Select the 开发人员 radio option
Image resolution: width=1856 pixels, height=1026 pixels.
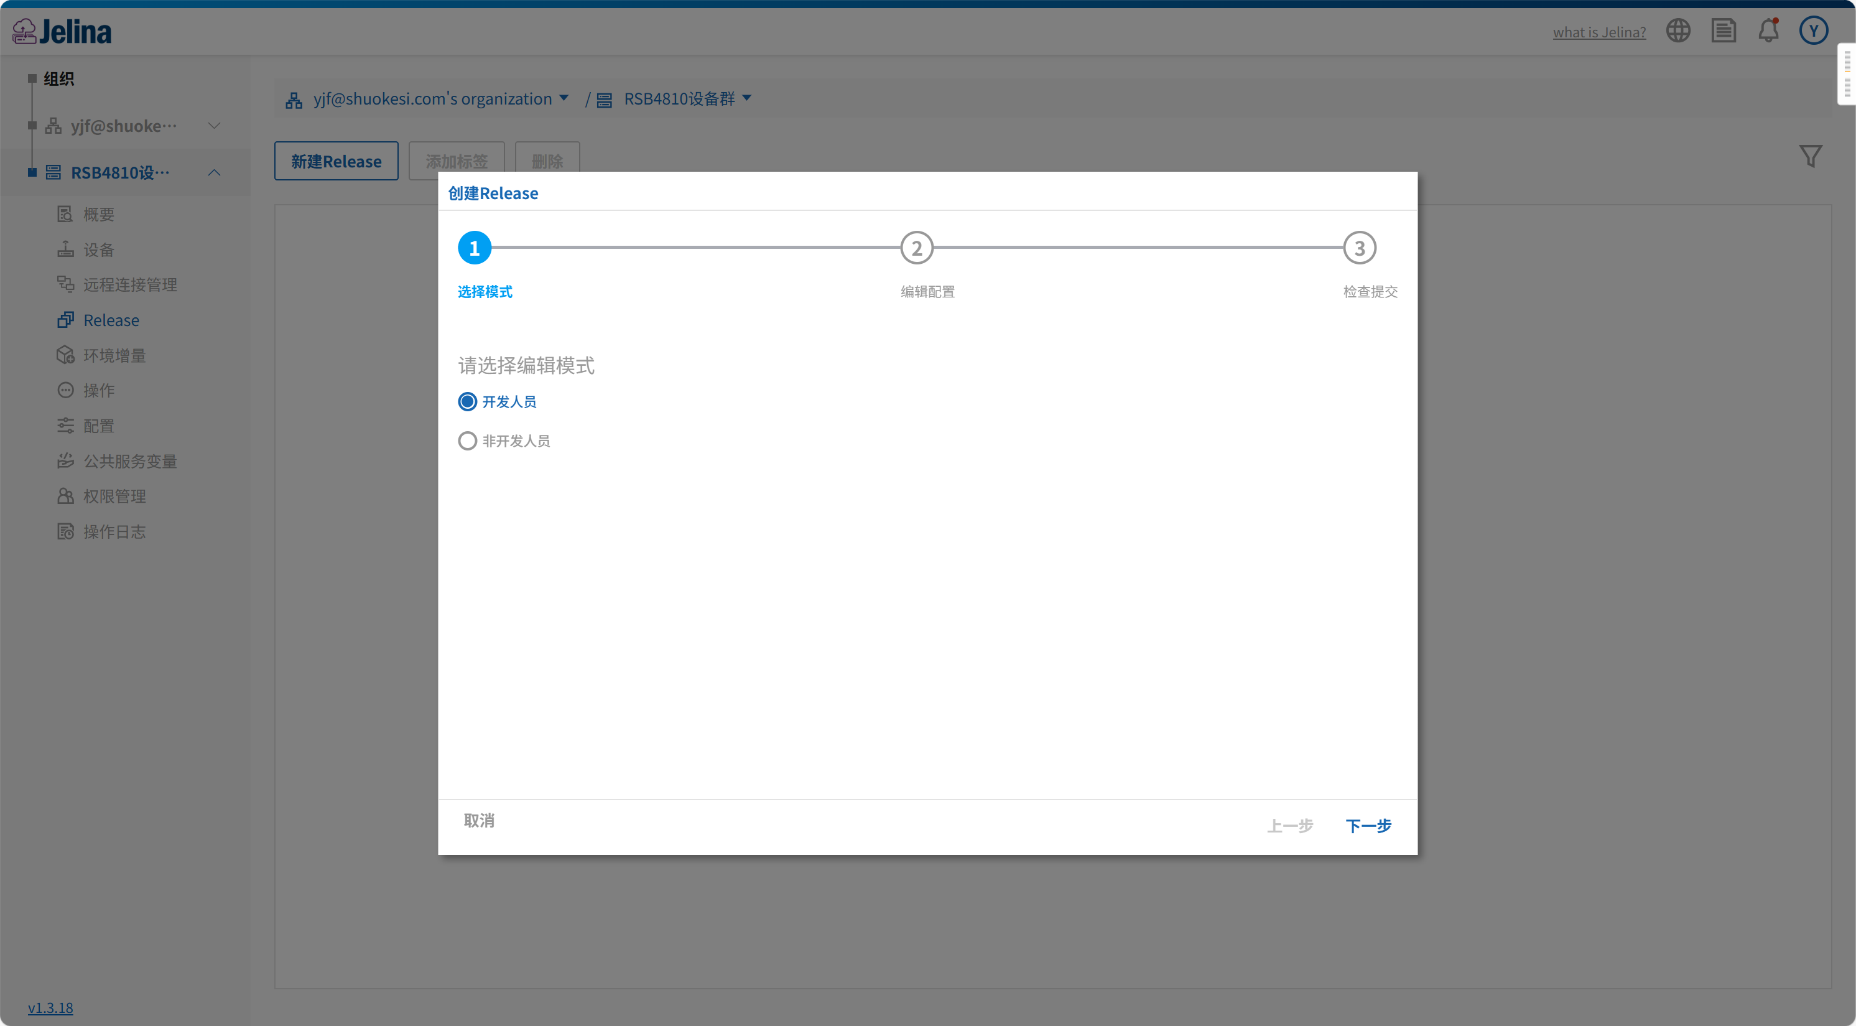click(468, 402)
